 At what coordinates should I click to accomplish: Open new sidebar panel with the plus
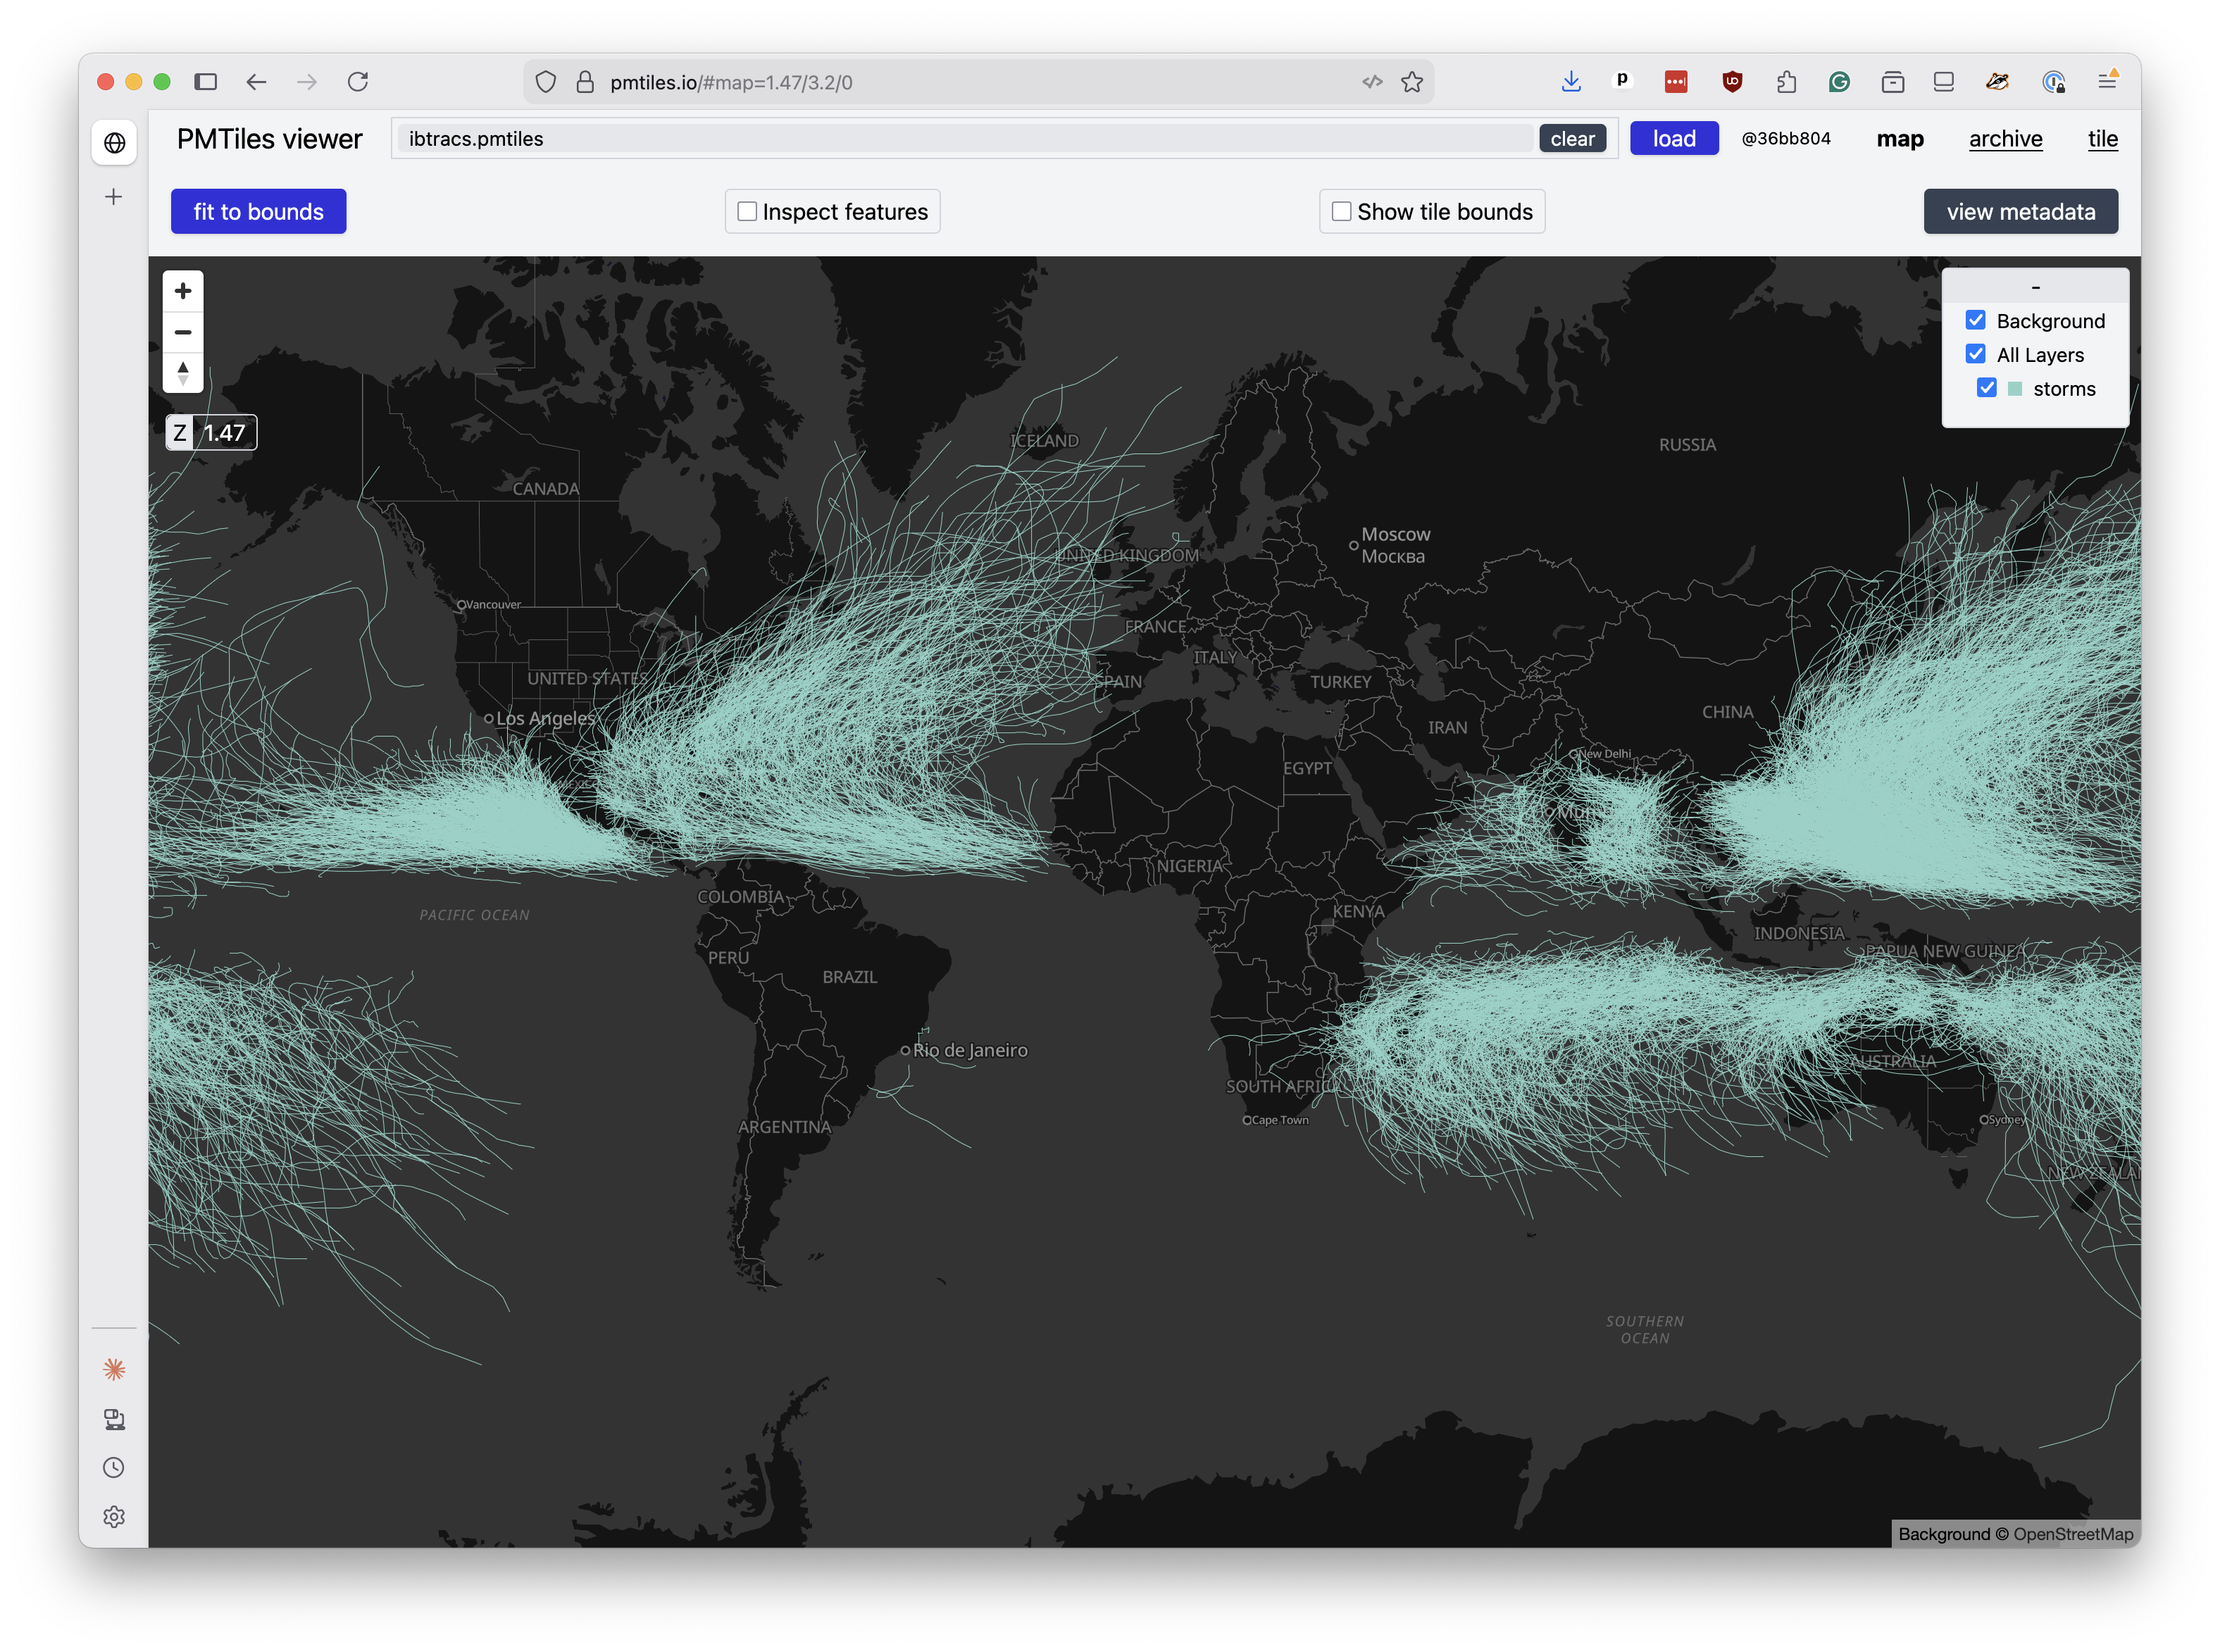click(x=114, y=197)
